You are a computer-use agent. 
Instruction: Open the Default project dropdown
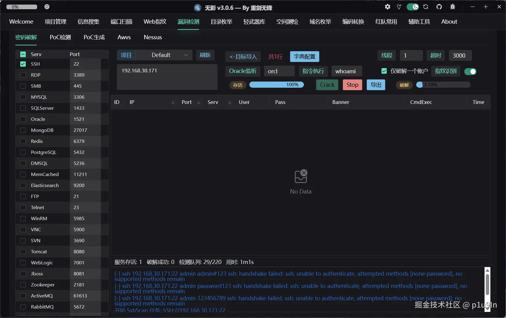point(164,55)
